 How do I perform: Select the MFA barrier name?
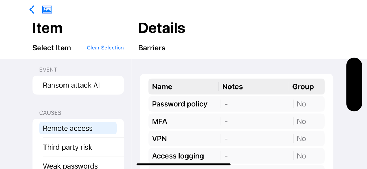tap(159, 121)
